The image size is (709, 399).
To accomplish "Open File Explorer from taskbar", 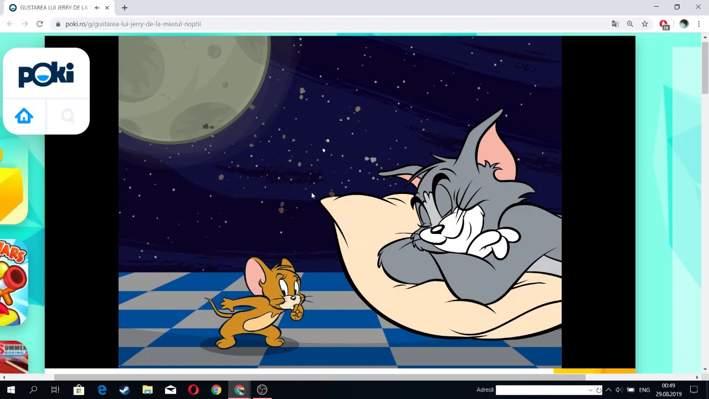I will coord(147,390).
